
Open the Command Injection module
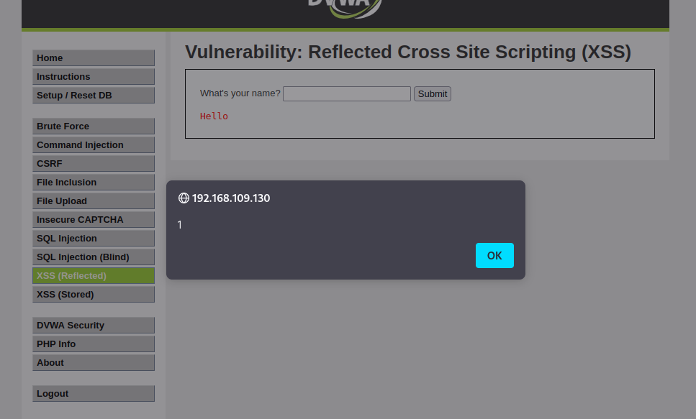pyautogui.click(x=94, y=145)
